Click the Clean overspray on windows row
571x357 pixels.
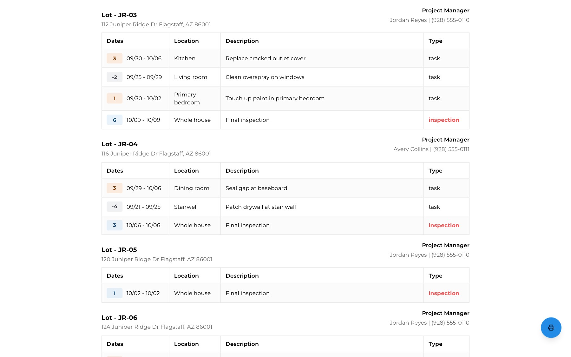point(285,77)
